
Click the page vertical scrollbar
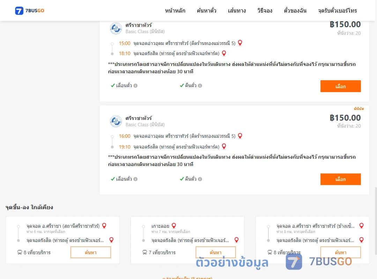pyautogui.click(x=376, y=221)
